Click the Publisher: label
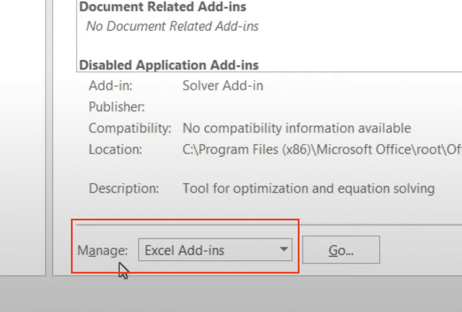The image size is (462, 312). tap(116, 107)
